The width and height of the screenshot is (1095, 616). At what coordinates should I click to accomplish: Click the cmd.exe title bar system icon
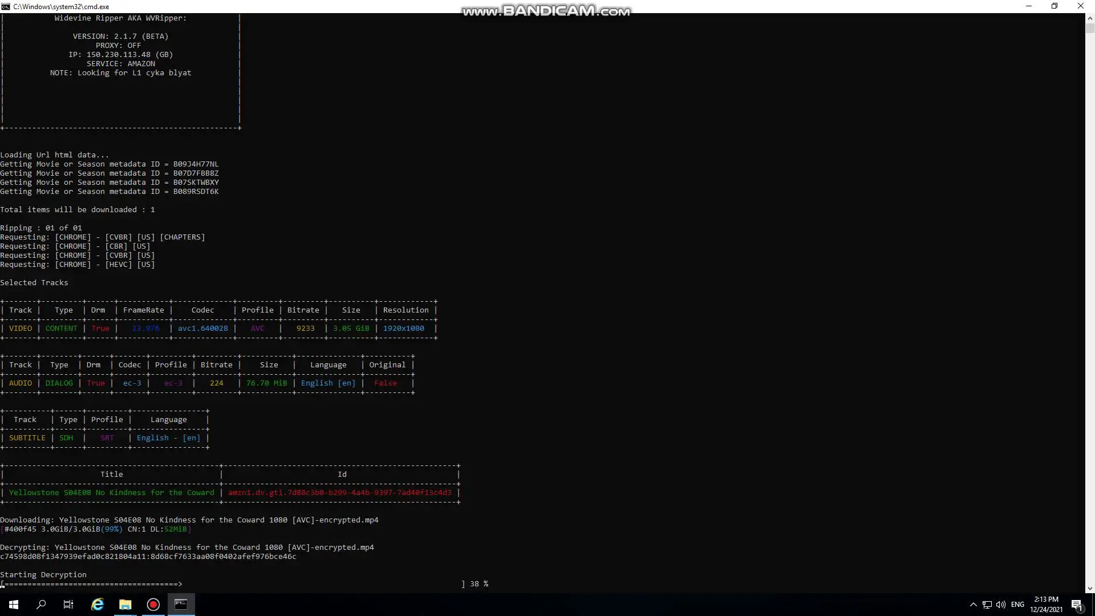pos(6,6)
